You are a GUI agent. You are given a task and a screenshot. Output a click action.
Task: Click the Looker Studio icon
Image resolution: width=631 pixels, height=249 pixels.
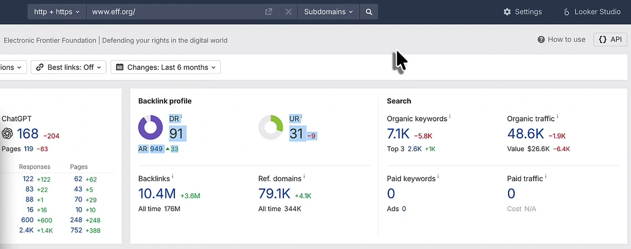(566, 12)
